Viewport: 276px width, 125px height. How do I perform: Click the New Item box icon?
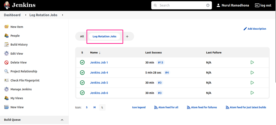(6, 27)
